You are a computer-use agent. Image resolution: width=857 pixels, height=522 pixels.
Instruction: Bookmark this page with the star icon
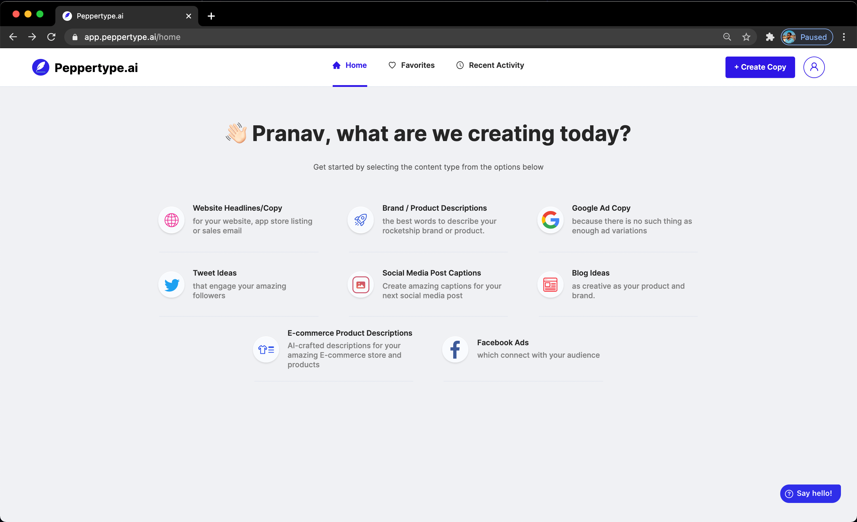click(x=746, y=37)
